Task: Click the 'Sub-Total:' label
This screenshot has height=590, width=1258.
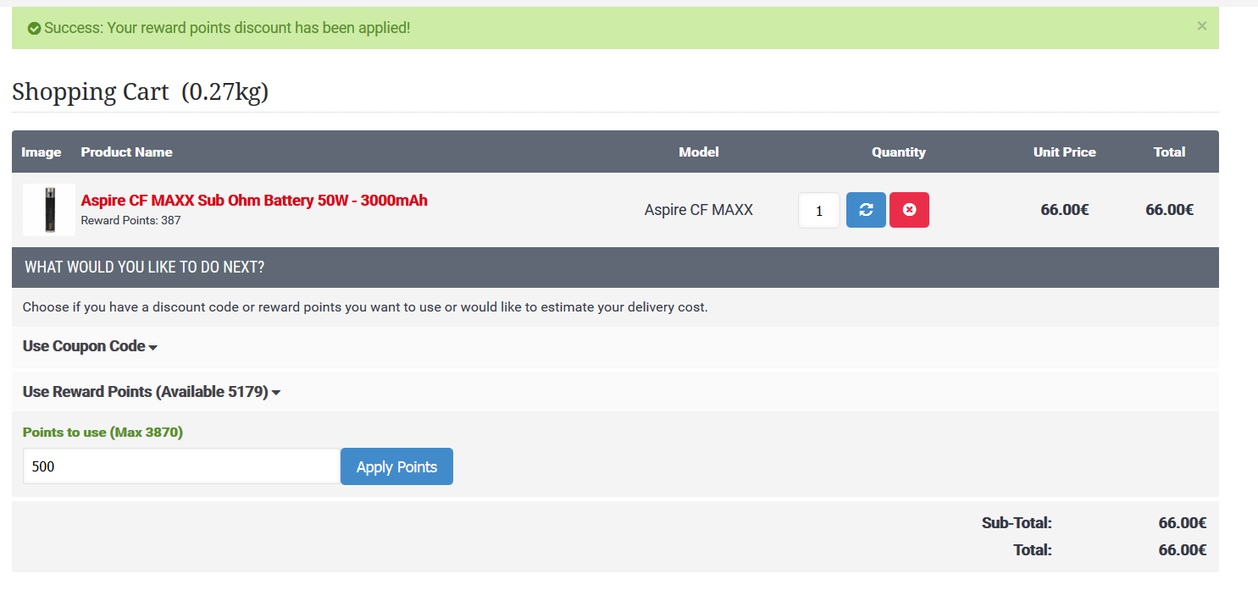Action: tap(1017, 523)
